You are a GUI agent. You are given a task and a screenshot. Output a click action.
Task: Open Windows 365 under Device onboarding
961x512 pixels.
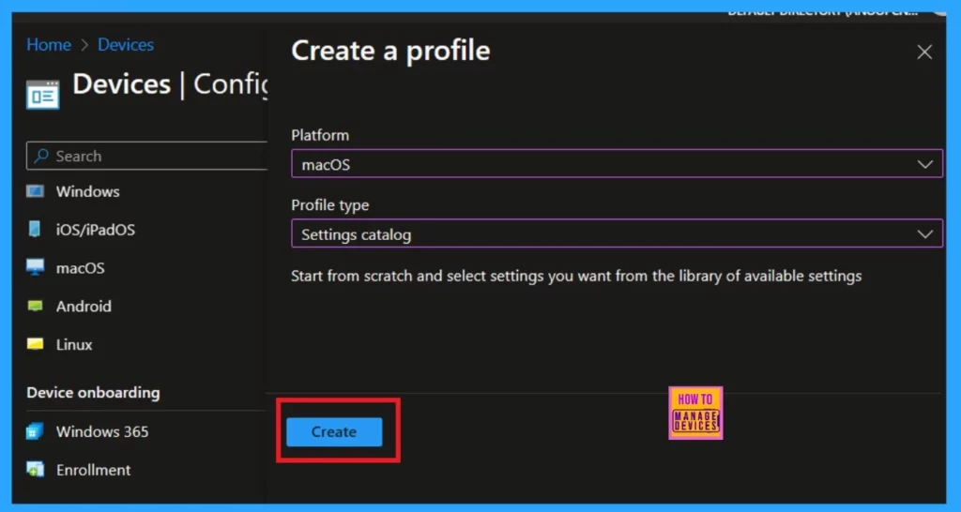pos(102,431)
